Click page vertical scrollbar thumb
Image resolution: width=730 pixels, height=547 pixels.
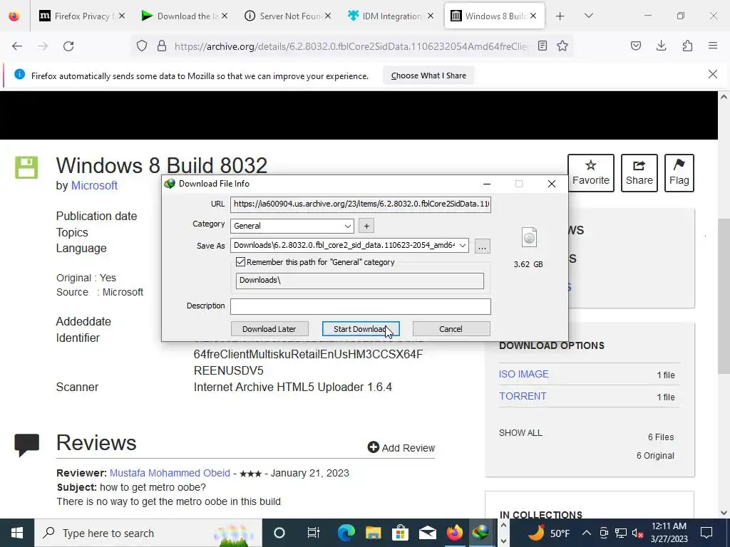click(724, 296)
